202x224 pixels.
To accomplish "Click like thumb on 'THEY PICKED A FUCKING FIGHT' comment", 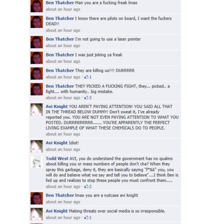I will [86, 98].
